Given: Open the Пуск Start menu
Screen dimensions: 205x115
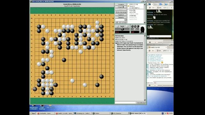Looking at the screenshot, I should [33, 113].
